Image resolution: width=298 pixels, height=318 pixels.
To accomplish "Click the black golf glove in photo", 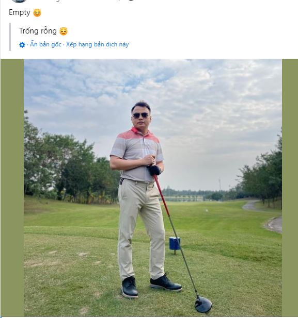I will click(x=154, y=170).
